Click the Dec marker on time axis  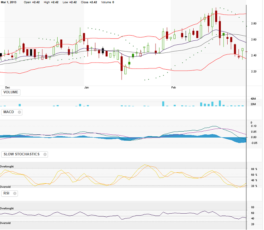(x=7, y=87)
